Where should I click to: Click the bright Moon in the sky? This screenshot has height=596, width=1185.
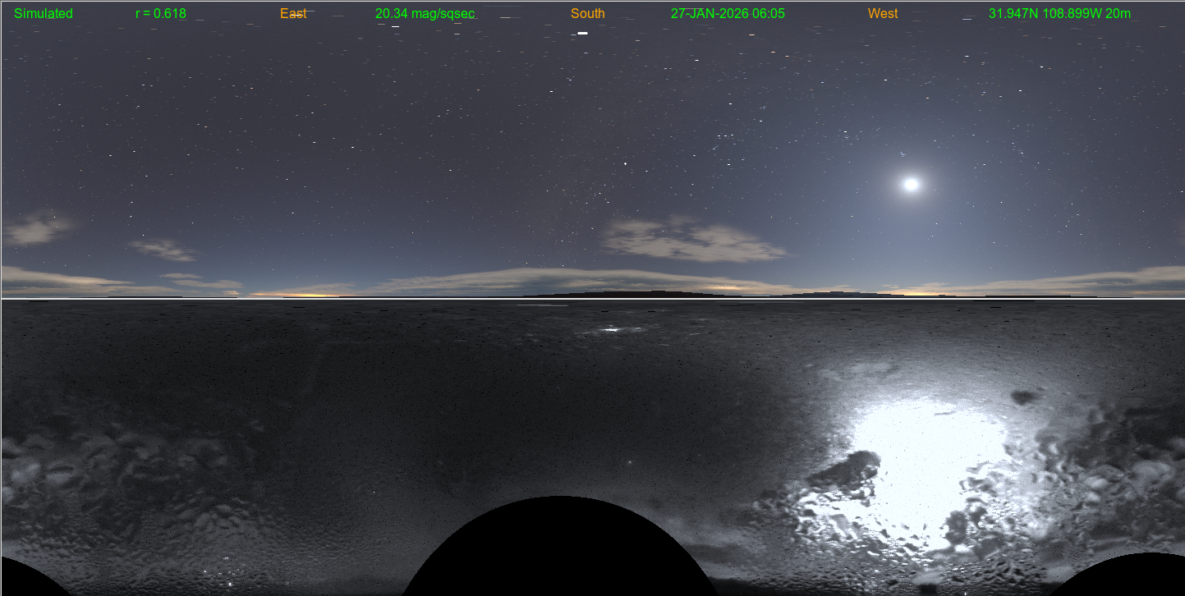pos(911,185)
